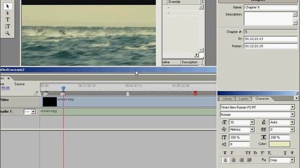
Task: Toggle Underline text style
Action: coord(285,153)
